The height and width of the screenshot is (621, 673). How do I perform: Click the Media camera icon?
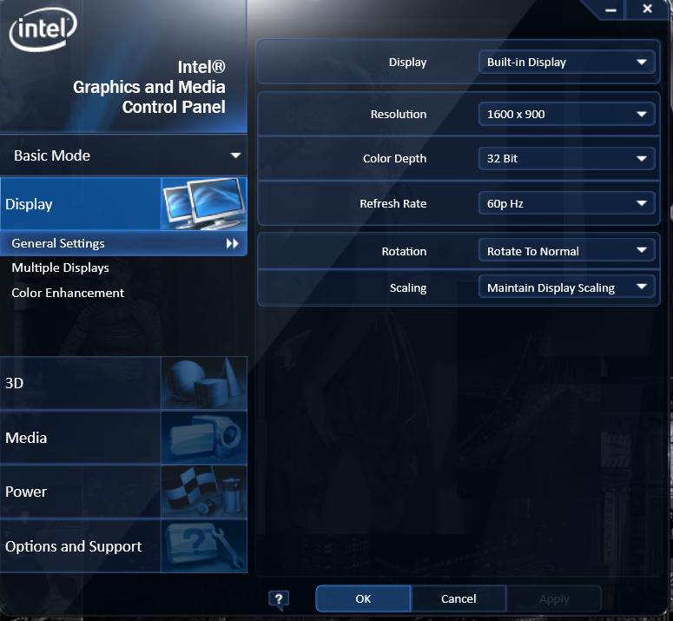(x=204, y=438)
